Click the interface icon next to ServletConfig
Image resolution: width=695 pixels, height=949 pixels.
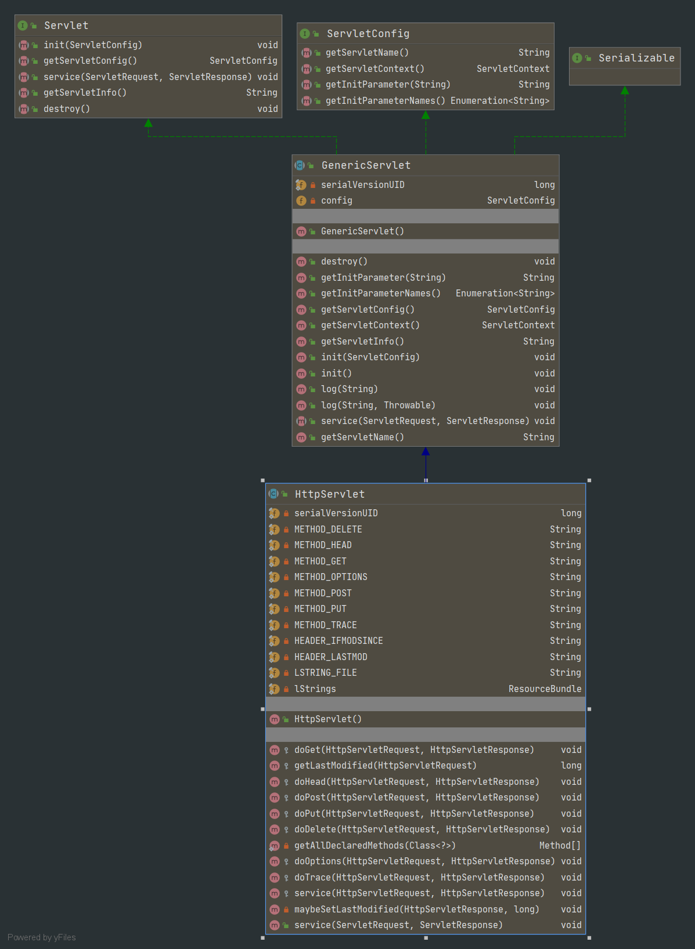(305, 34)
